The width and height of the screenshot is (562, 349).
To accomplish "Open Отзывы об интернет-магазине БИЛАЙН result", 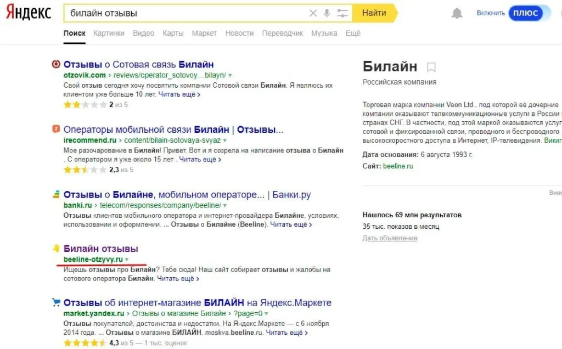I will click(198, 303).
